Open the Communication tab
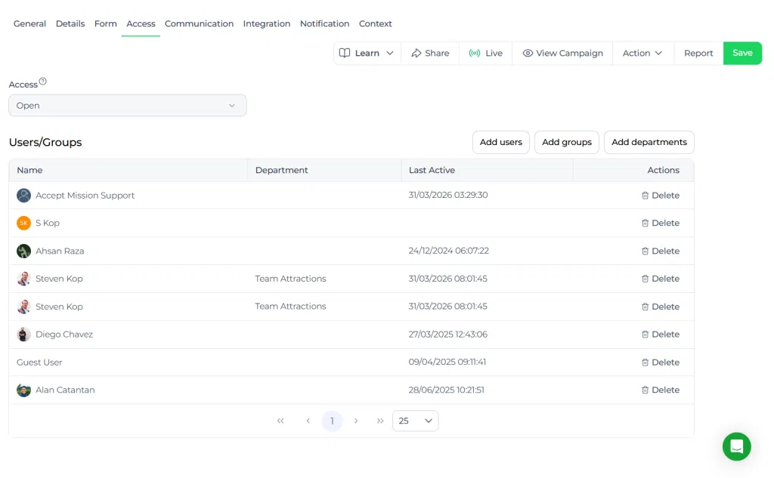This screenshot has width=774, height=478. point(199,23)
